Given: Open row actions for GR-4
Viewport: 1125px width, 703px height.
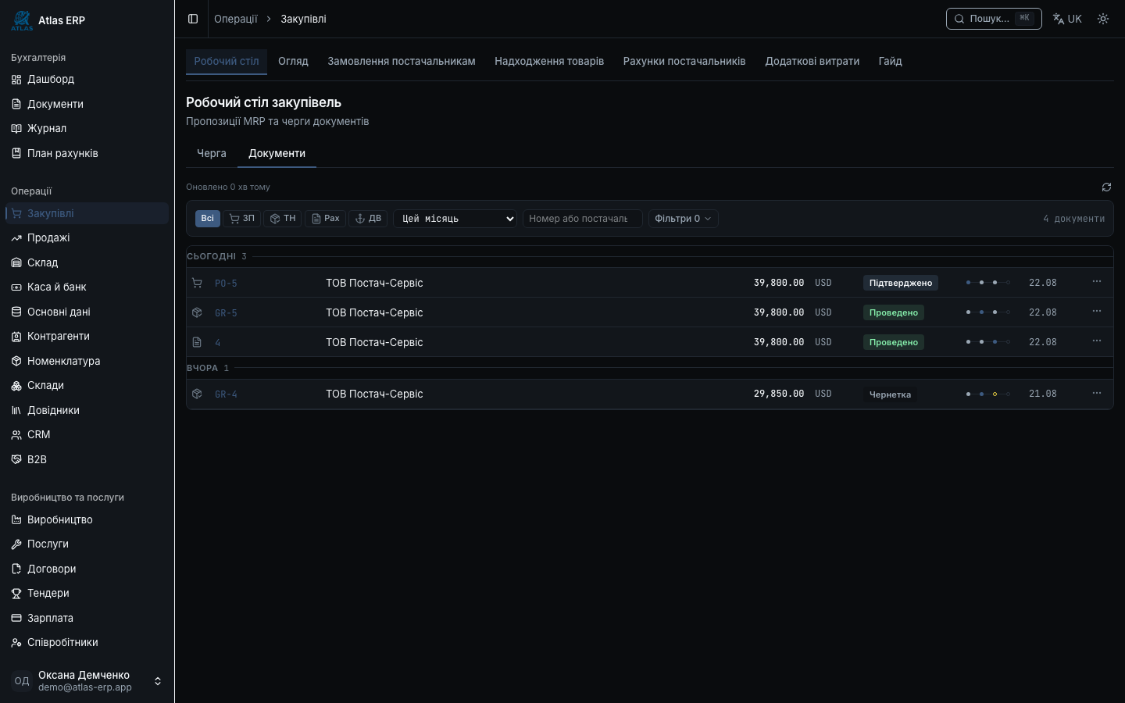Looking at the screenshot, I should click(x=1097, y=394).
